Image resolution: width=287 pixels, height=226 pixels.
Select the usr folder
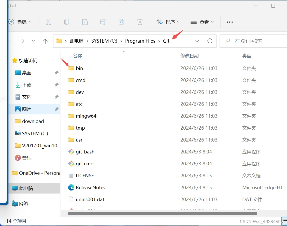(79, 140)
